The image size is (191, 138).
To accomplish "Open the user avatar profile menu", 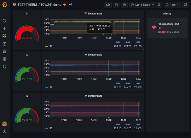I will (x=5, y=124).
